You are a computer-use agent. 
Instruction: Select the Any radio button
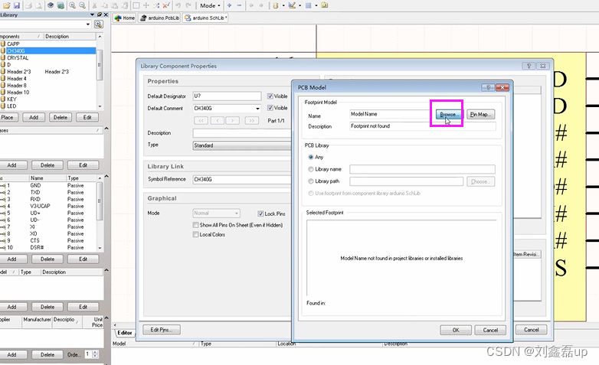coord(311,157)
